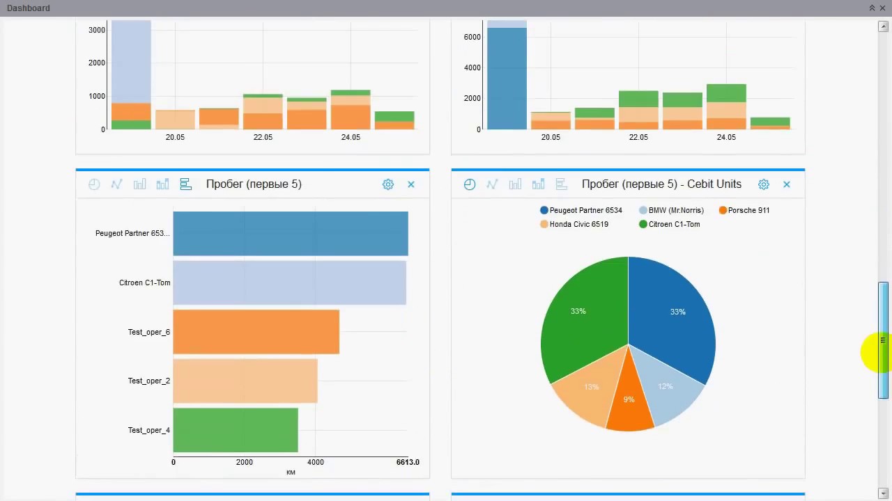Viewport: 892px width, 501px height.
Task: Select line chart icon in Cebit Units panel
Action: tap(493, 184)
